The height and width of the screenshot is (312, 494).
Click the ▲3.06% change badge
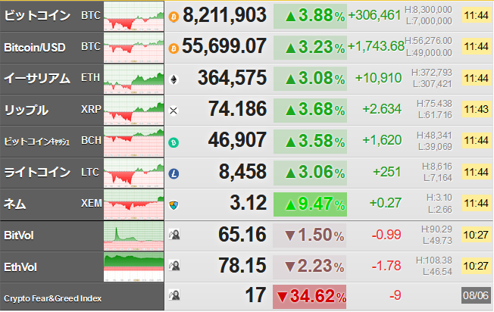coord(310,173)
